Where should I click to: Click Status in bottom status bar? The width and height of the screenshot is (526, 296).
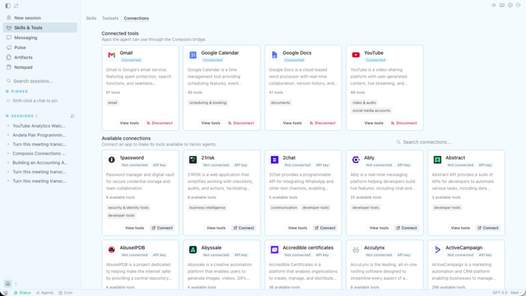(x=22, y=293)
